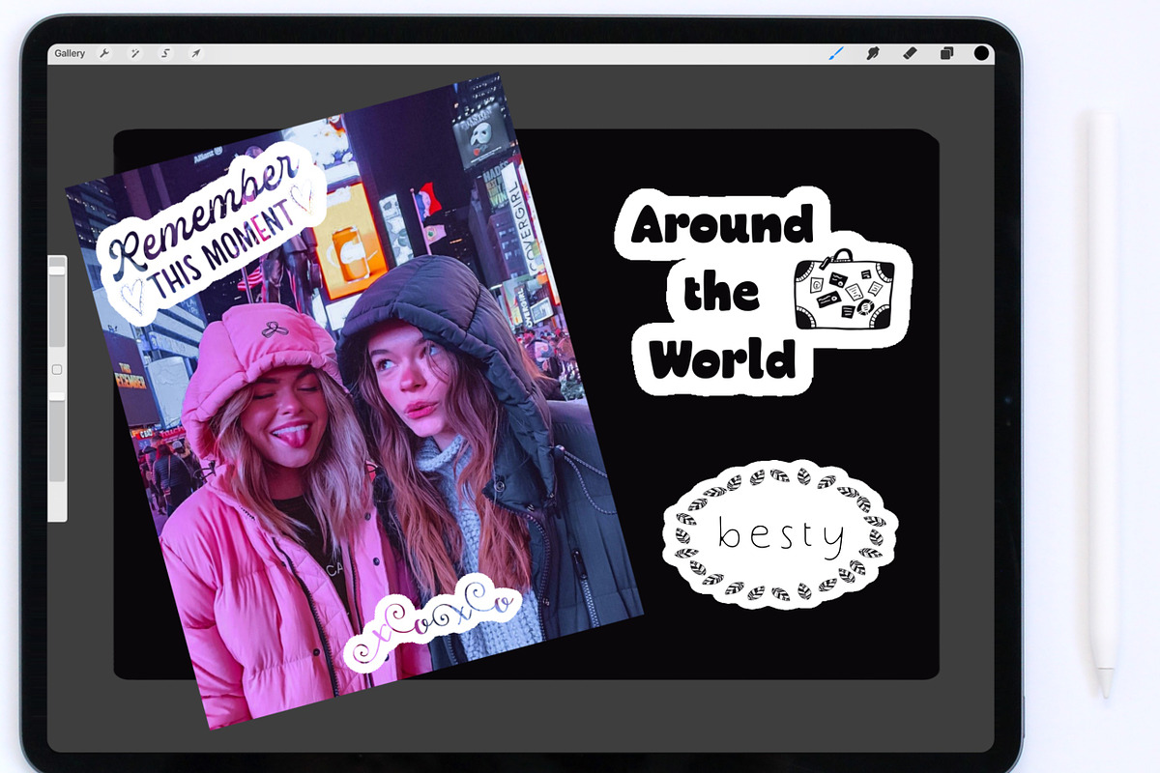Tap the sidebar modify square button
Viewport: 1160px width, 773px height.
coord(57,369)
